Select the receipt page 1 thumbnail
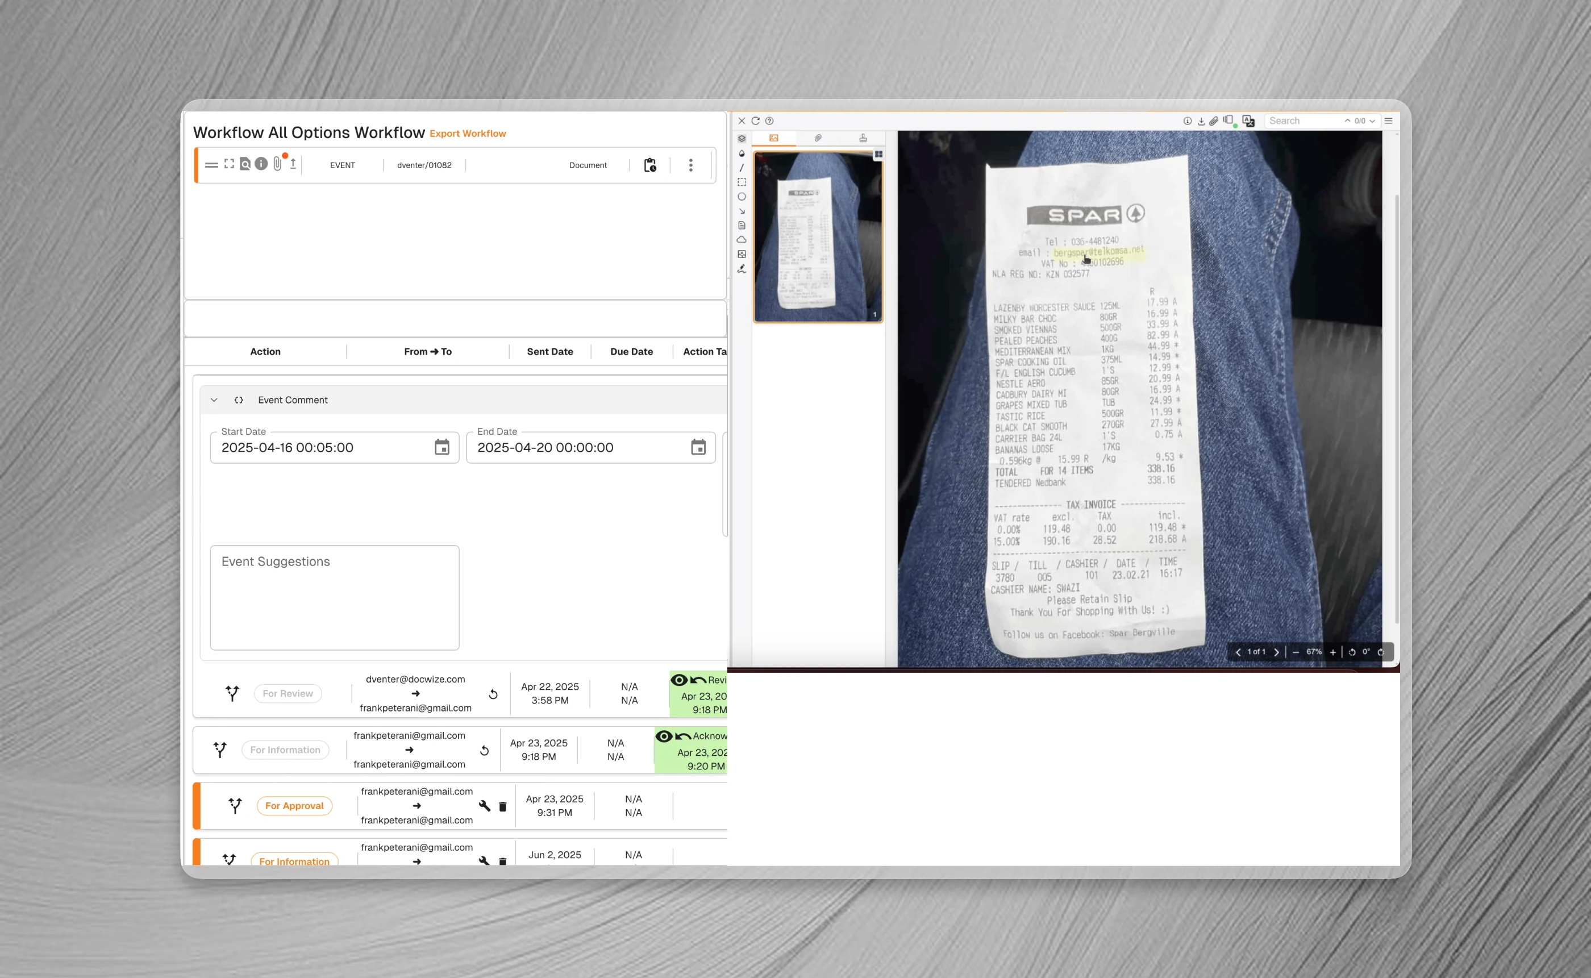This screenshot has width=1591, height=978. click(x=818, y=237)
